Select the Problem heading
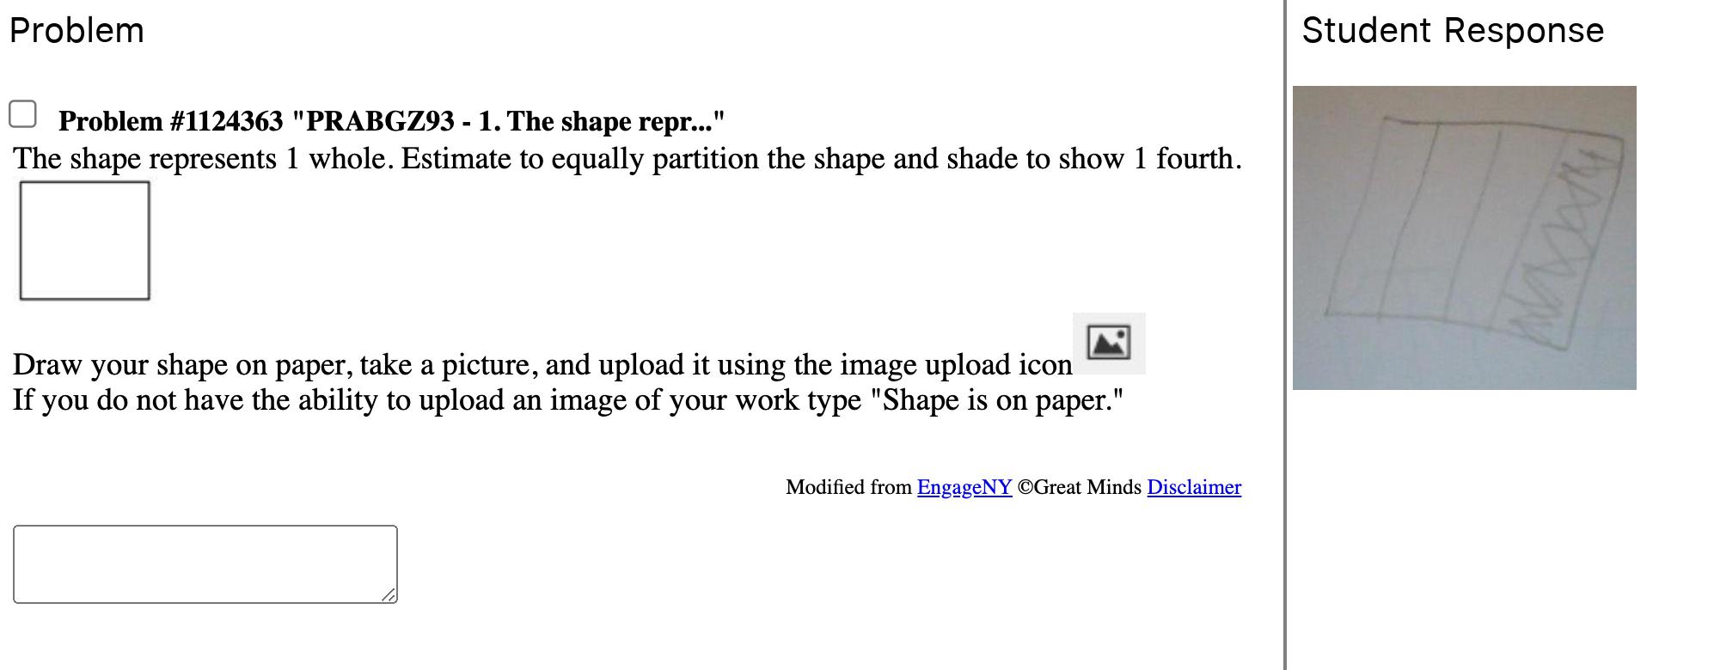This screenshot has height=670, width=1714. [77, 31]
